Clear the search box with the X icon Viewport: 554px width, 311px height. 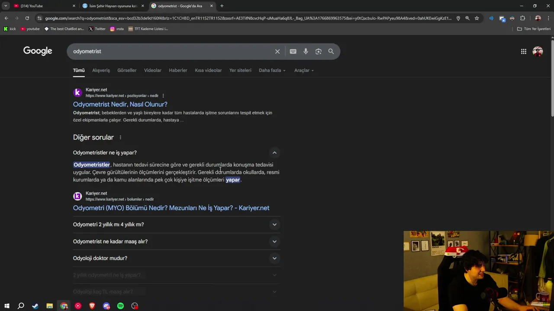click(277, 51)
